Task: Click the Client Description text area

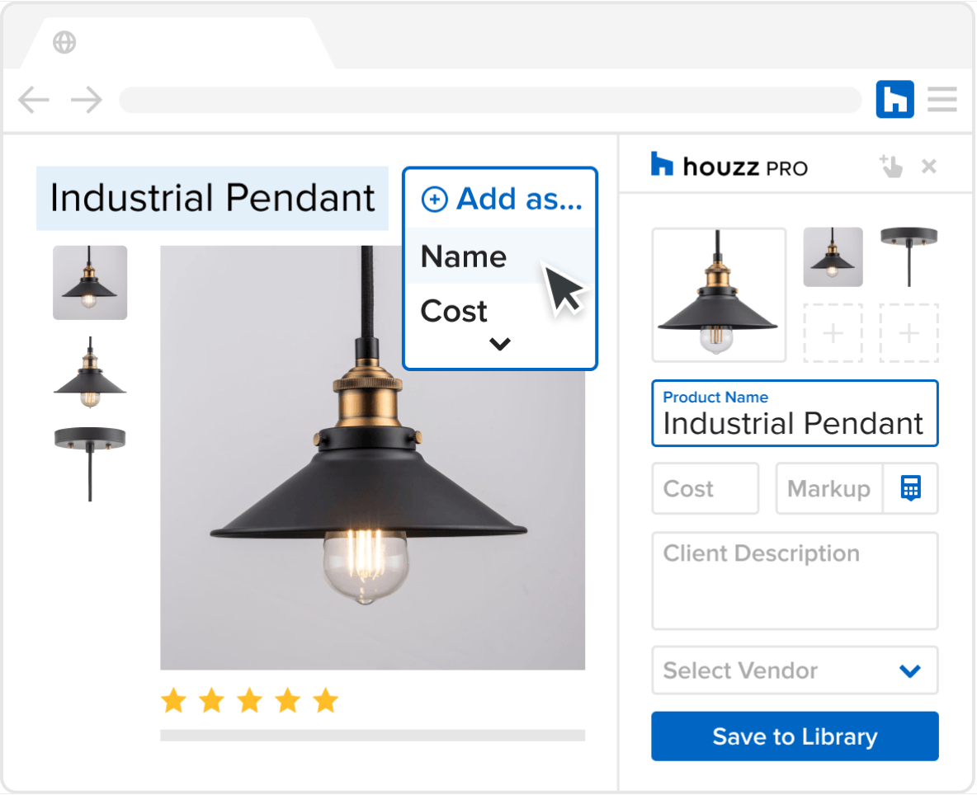Action: tap(795, 581)
